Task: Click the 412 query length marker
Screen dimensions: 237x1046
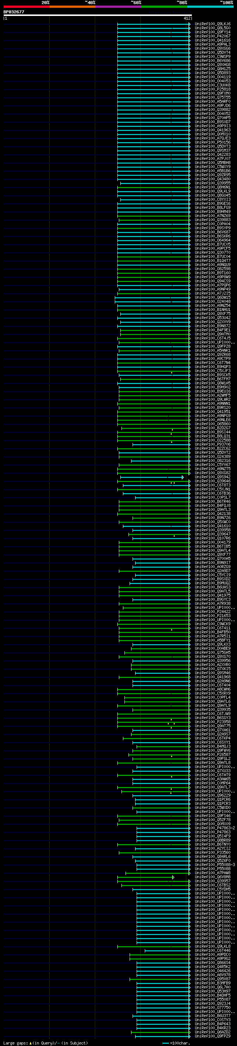Action: point(187,18)
